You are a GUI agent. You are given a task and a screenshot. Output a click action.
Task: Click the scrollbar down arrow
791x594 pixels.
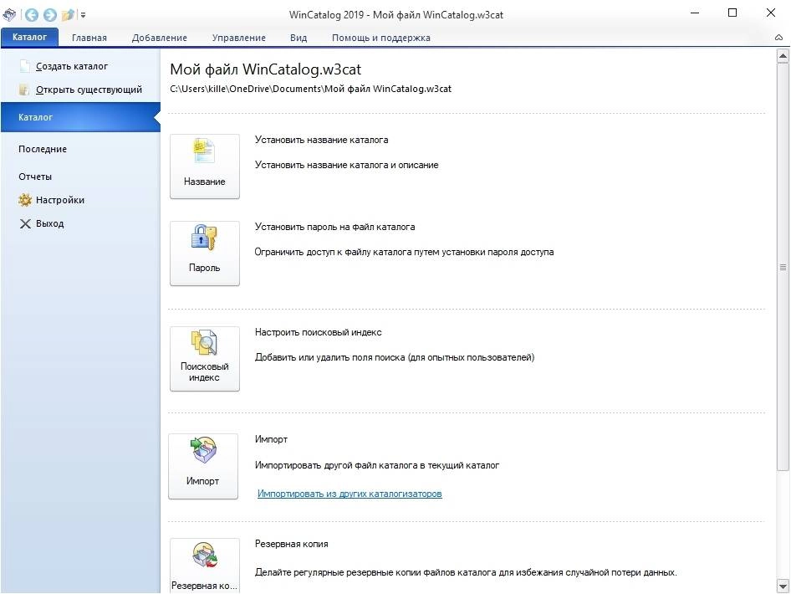point(783,586)
